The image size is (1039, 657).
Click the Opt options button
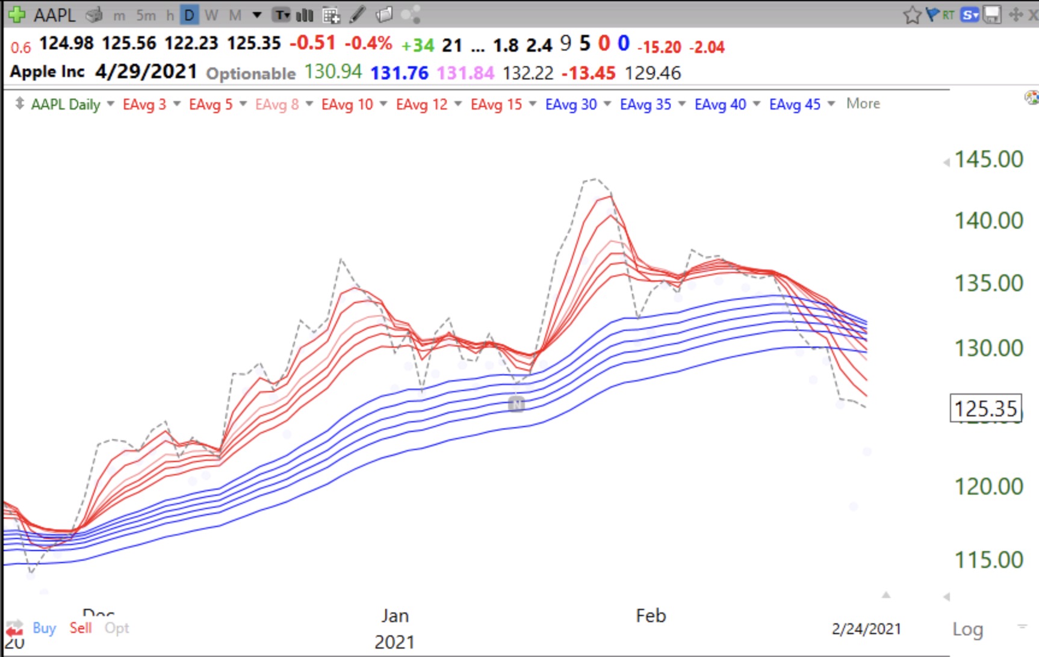tap(117, 629)
